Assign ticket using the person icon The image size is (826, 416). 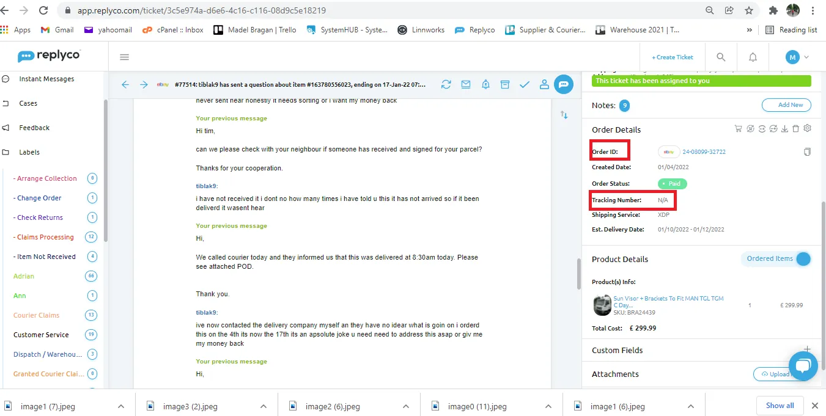pyautogui.click(x=544, y=85)
